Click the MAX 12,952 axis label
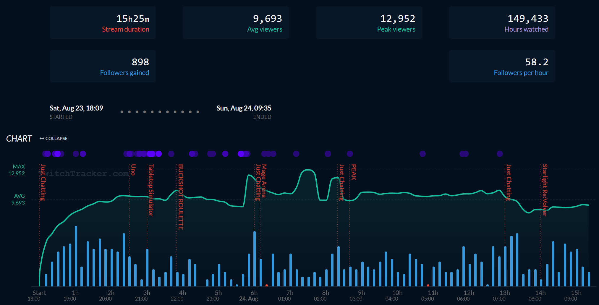The image size is (599, 305). tap(17, 170)
